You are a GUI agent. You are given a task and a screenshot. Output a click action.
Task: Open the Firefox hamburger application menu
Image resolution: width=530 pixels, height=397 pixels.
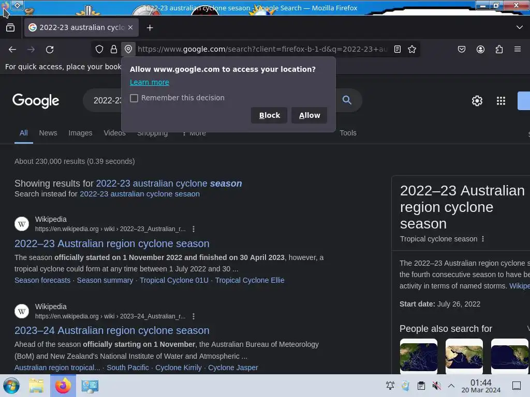[518, 49]
